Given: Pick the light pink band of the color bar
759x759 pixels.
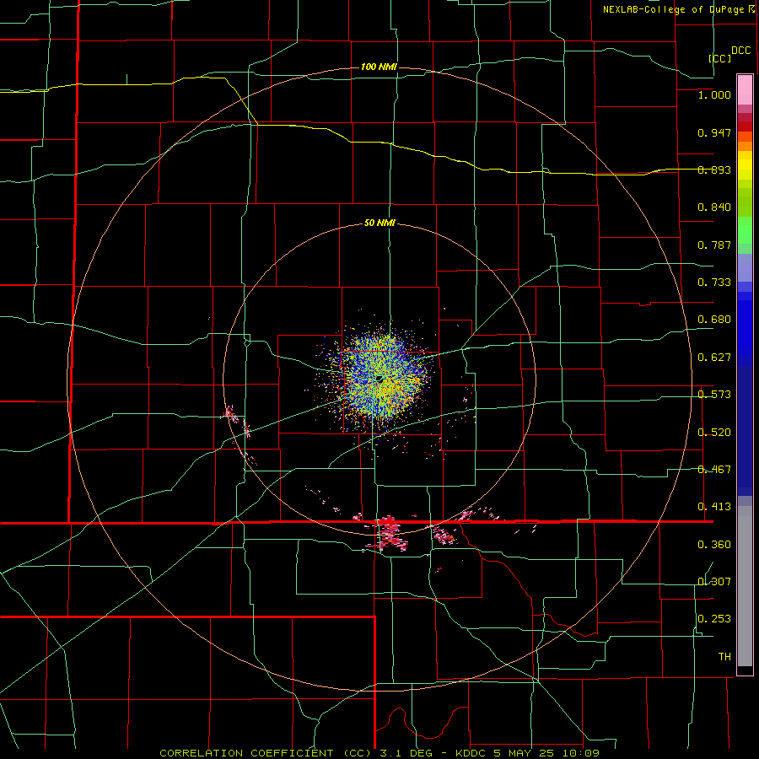Looking at the screenshot, I should coord(745,89).
